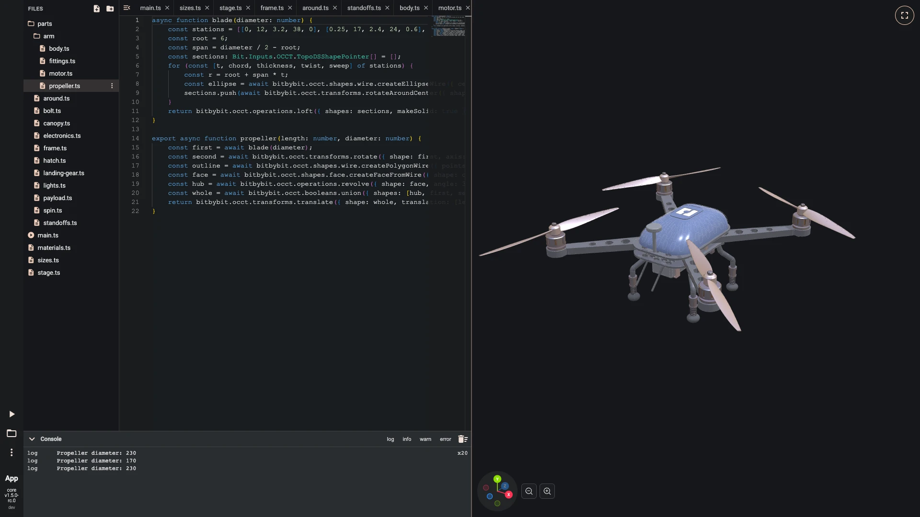Toggle the warn filter in the console

425,439
